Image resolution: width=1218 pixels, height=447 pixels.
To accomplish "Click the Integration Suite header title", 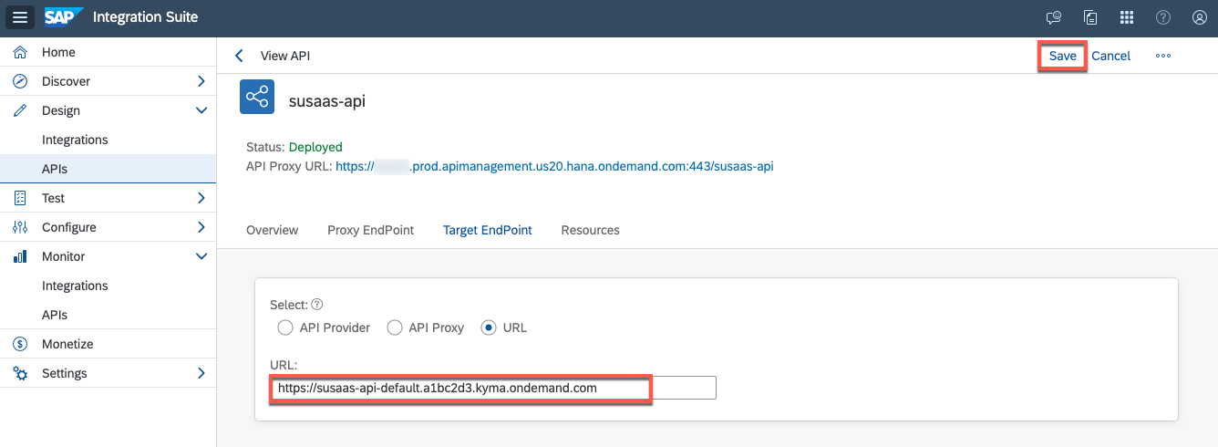I will point(145,17).
